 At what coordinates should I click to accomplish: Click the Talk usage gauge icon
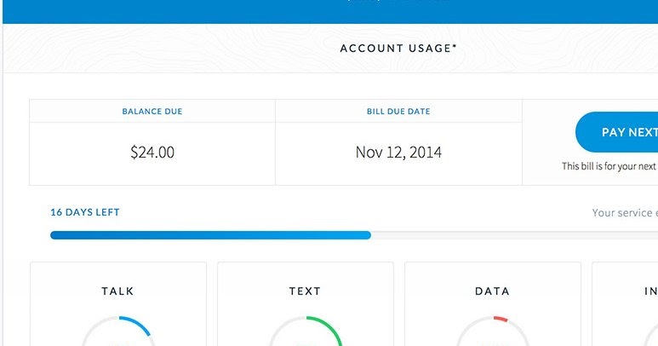point(119,332)
